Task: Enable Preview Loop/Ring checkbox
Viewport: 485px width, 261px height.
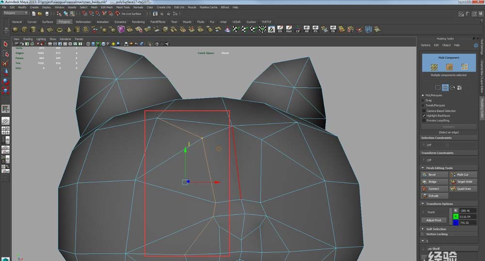Action: point(424,121)
